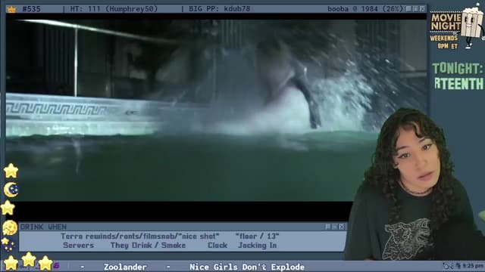Maximize the DRINK WHEN window
Screen dimensions: 485x272
335,227
